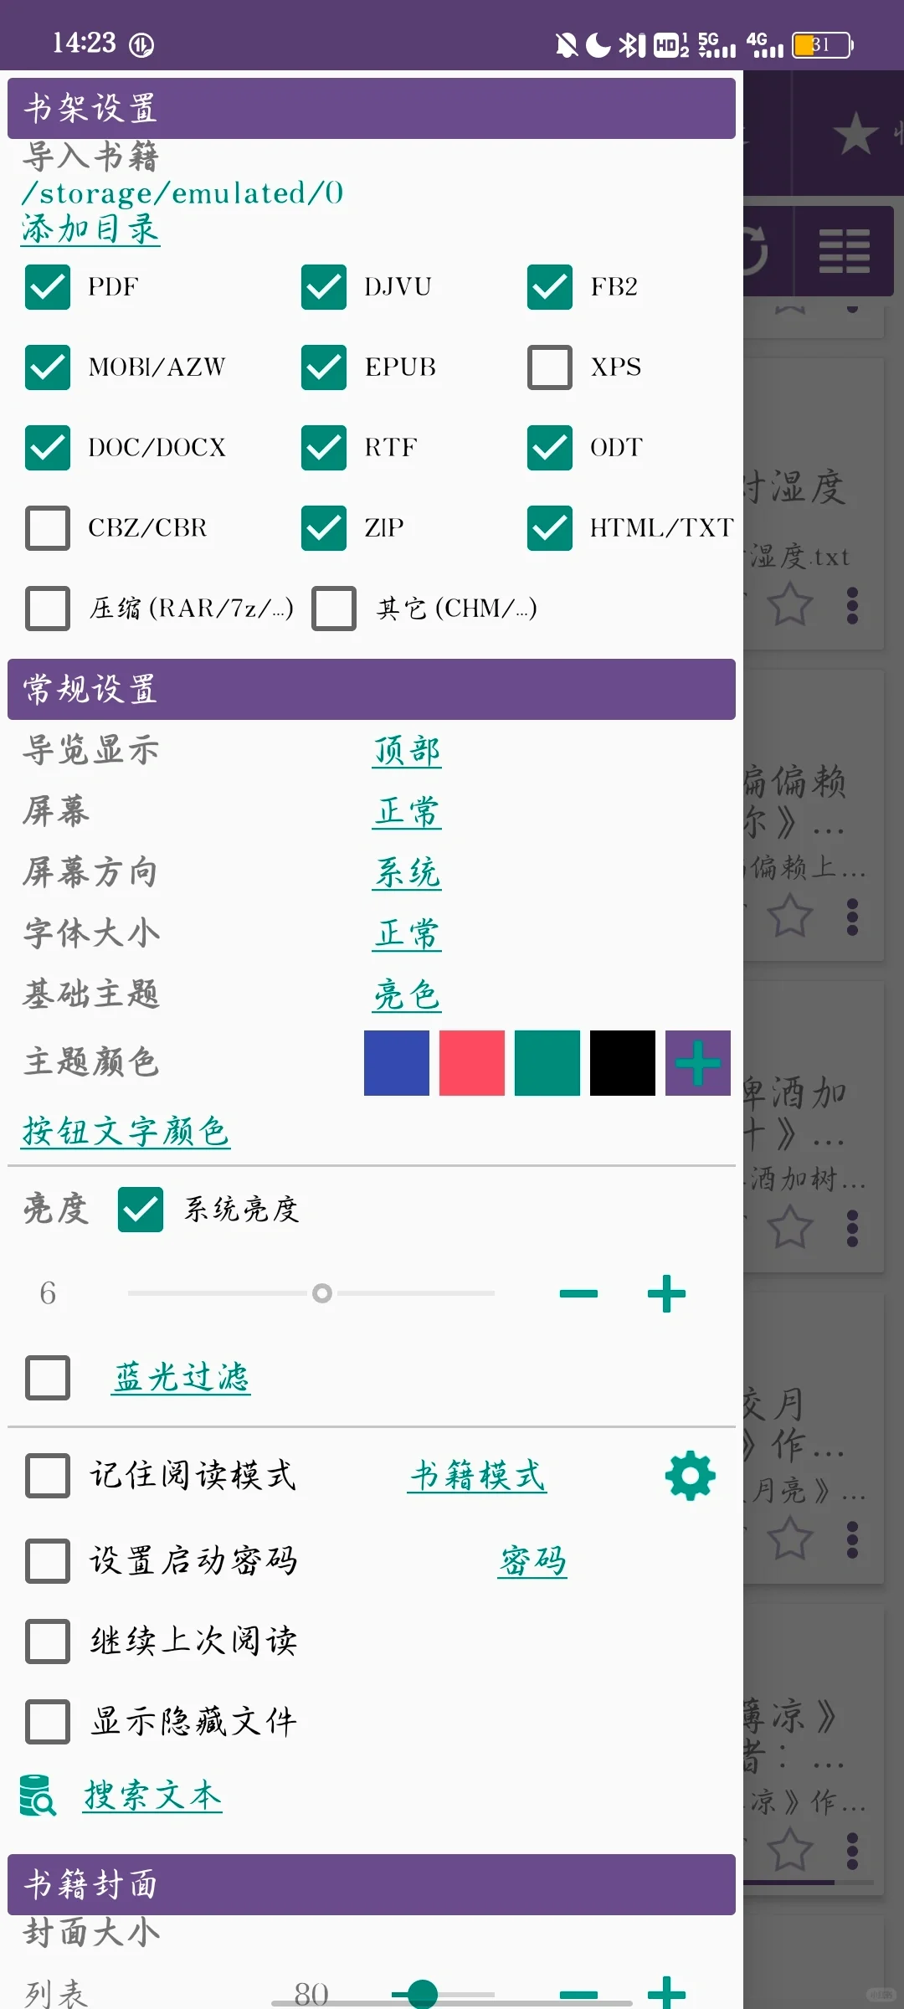
Task: Uncheck the PDF format checkbox
Action: tap(48, 287)
